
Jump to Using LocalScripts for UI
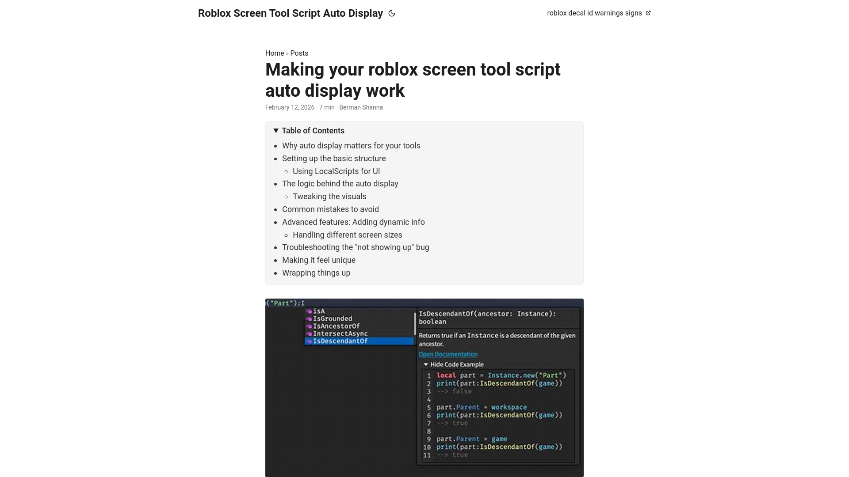(336, 171)
